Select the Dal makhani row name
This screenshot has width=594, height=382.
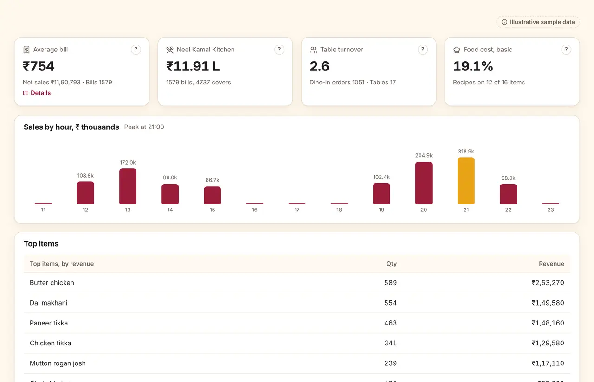point(49,303)
